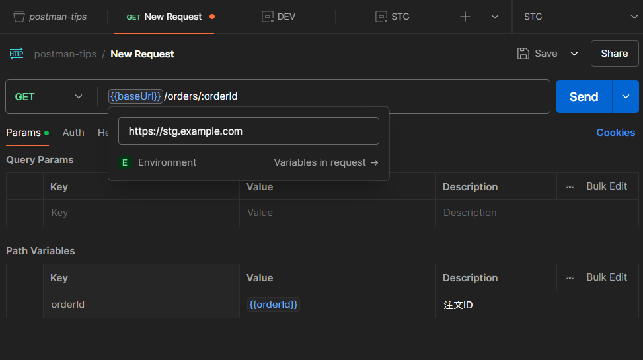Screen dimensions: 643x360
Task: Click the blue Send button
Action: pyautogui.click(x=584, y=96)
